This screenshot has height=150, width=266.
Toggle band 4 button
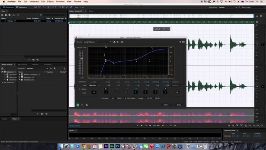point(145,92)
